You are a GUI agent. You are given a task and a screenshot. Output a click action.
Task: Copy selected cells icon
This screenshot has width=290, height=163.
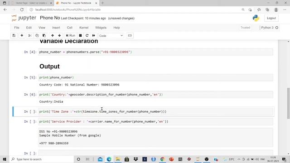(x=37, y=35)
